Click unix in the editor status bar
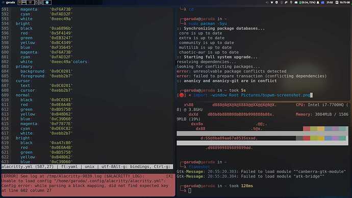The height and width of the screenshot is (198, 352). point(90,166)
